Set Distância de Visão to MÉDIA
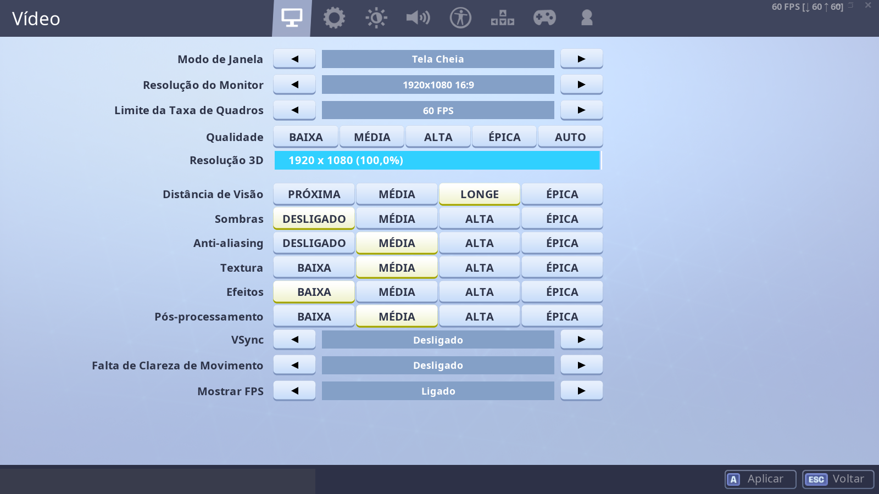This screenshot has height=494, width=879. 397,194
